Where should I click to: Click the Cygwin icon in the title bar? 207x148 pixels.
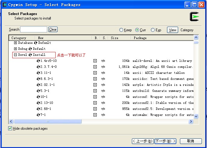click(x=5, y=5)
